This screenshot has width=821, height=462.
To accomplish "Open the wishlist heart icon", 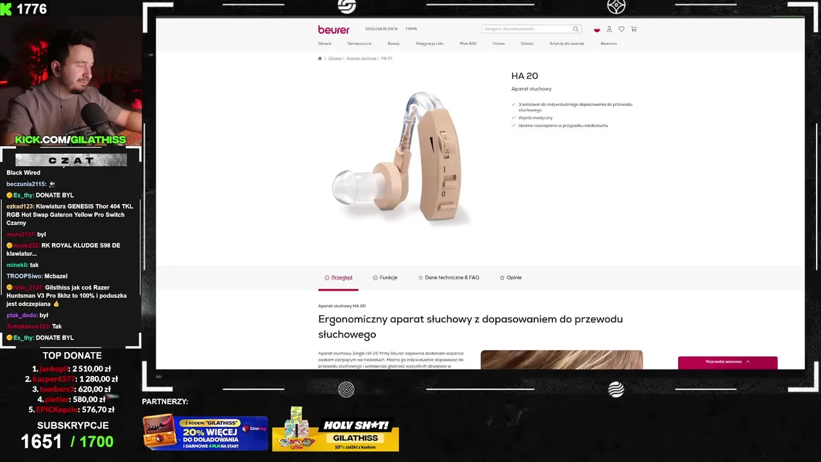I will (x=622, y=29).
